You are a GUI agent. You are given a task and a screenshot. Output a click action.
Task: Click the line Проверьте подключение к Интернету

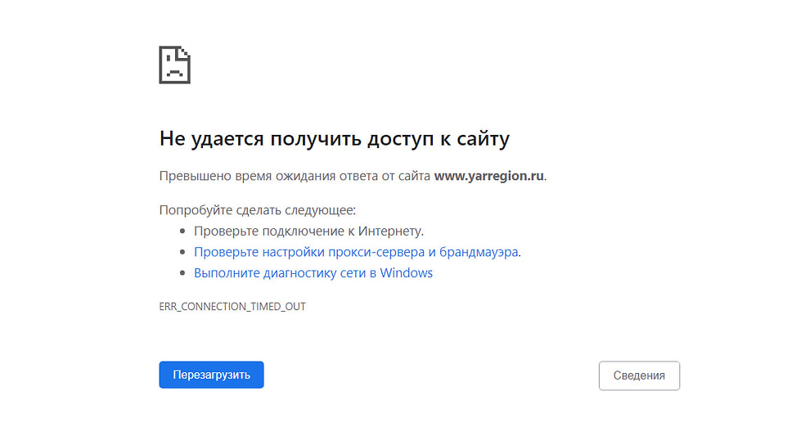(x=308, y=231)
